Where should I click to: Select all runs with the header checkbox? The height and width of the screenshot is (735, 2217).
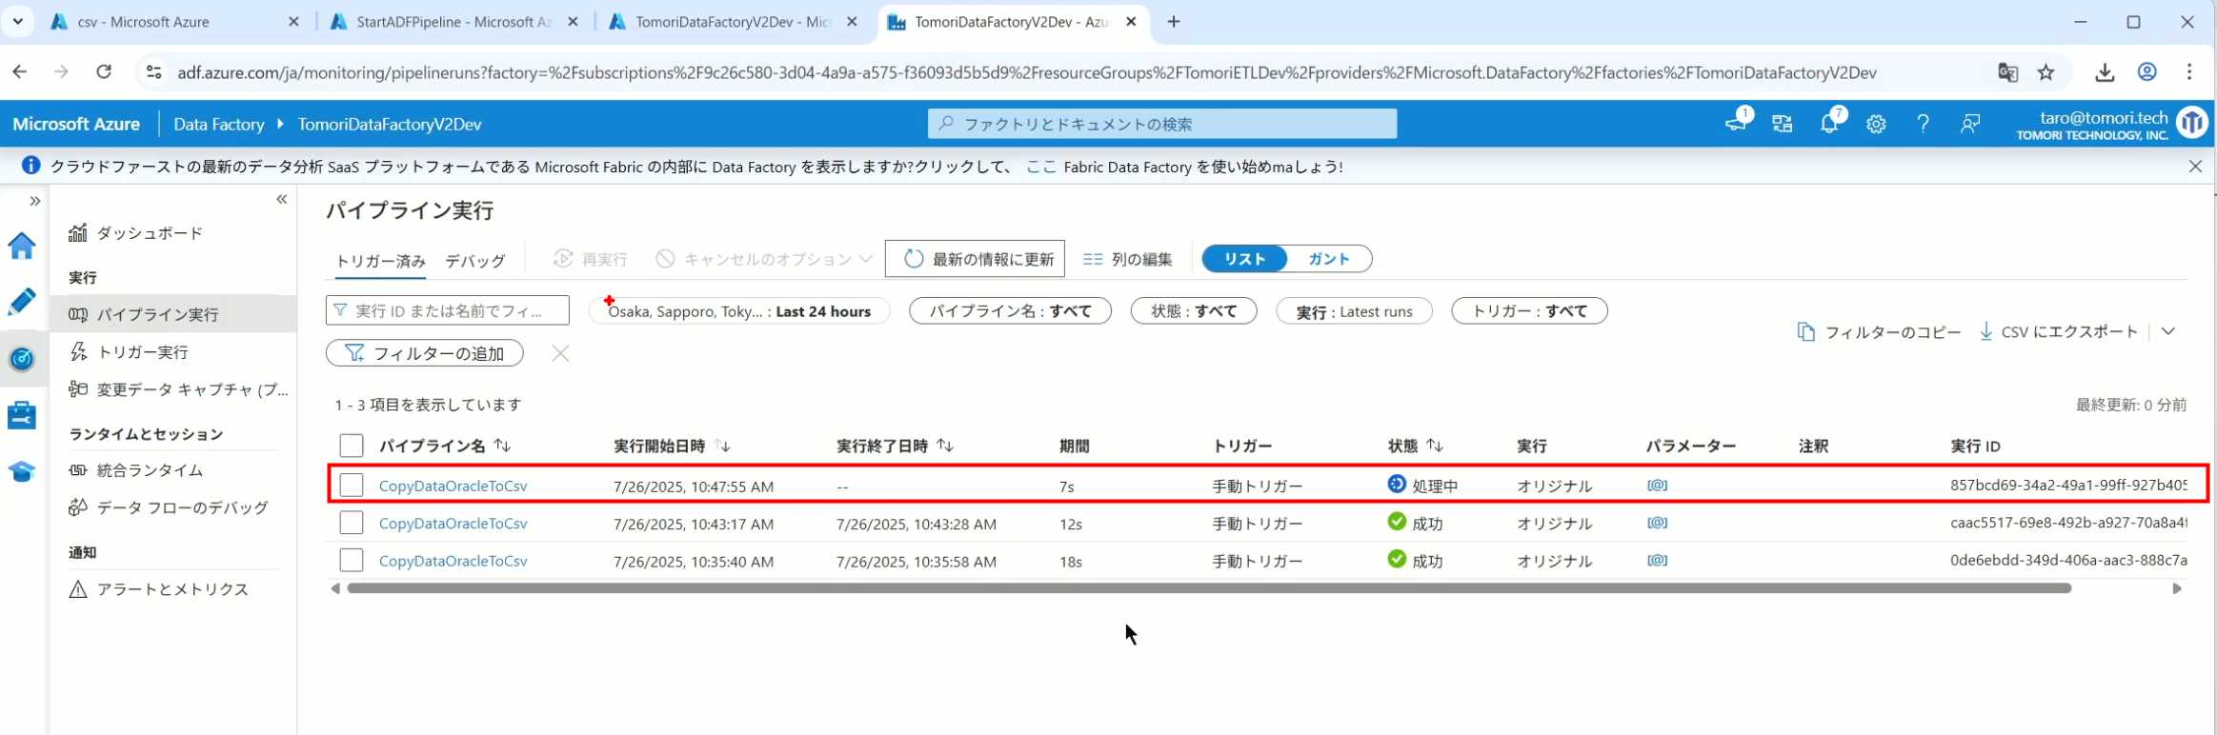[x=352, y=446]
